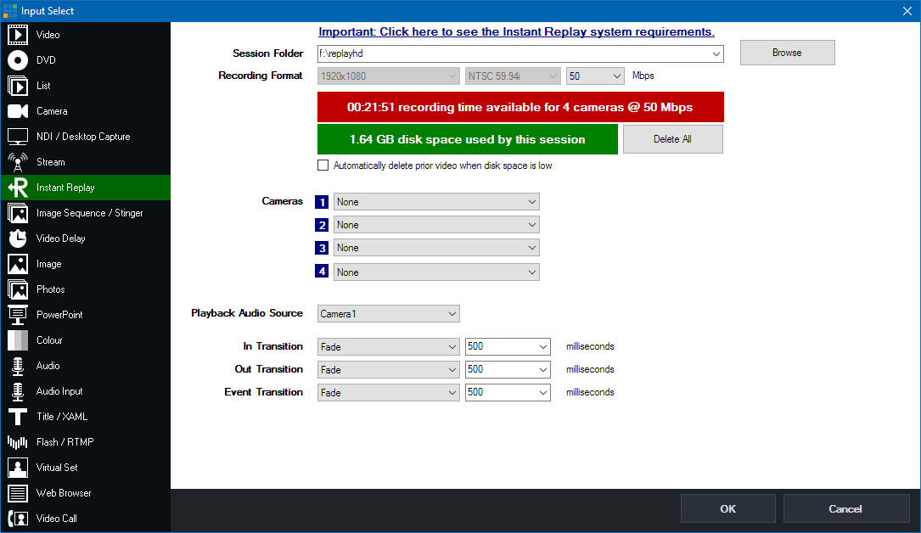Switch to Web Browser input type
Screen dimensions: 921x533
(x=64, y=493)
